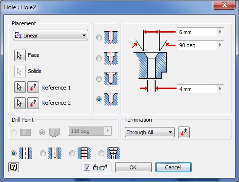Click the Reference 2 selection arrow button
This screenshot has width=239, height=182.
click(x=20, y=103)
